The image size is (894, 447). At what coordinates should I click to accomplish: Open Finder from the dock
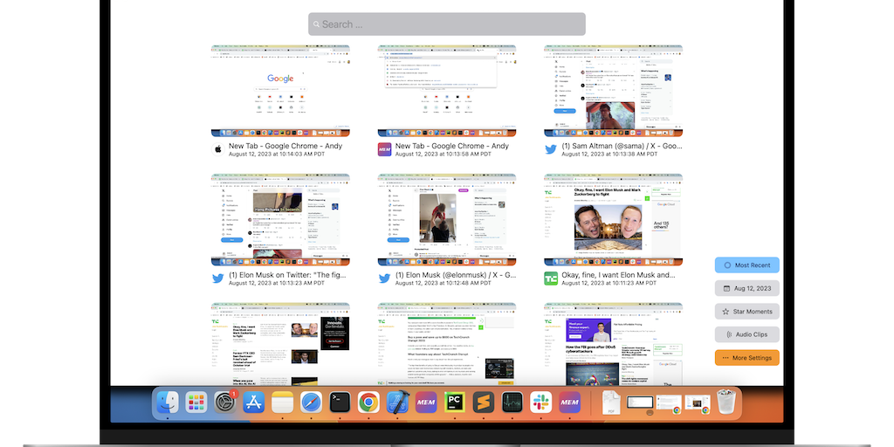tap(168, 402)
